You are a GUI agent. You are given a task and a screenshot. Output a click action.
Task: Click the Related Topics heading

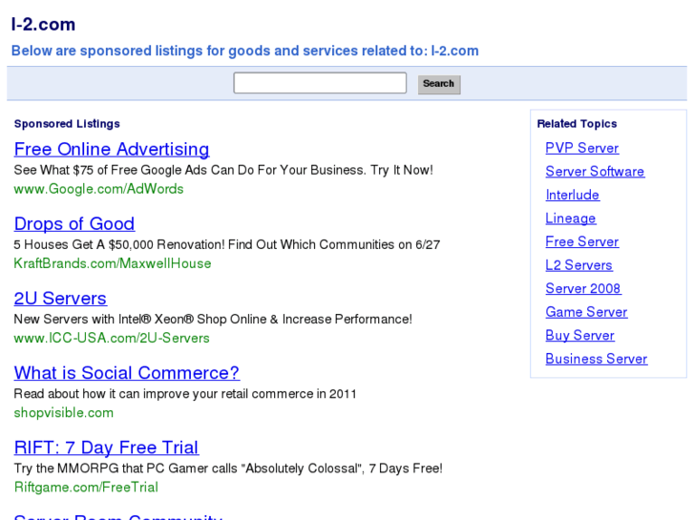[577, 124]
